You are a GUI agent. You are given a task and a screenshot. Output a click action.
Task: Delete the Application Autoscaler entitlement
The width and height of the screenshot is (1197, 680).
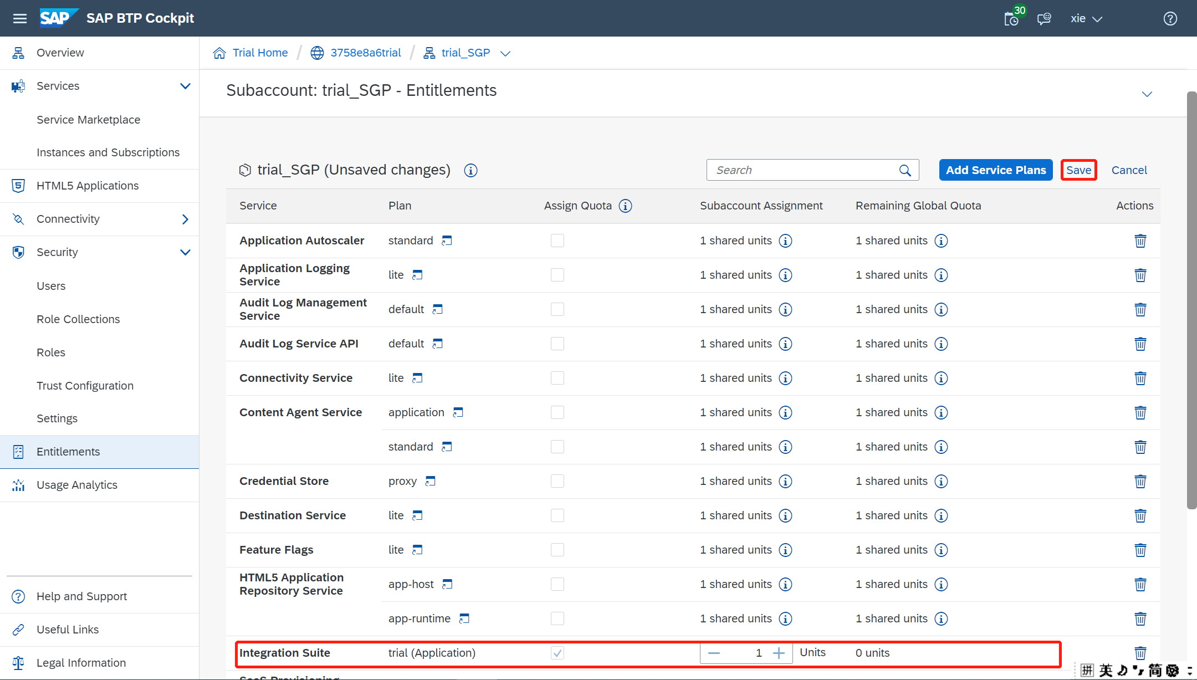coord(1140,241)
